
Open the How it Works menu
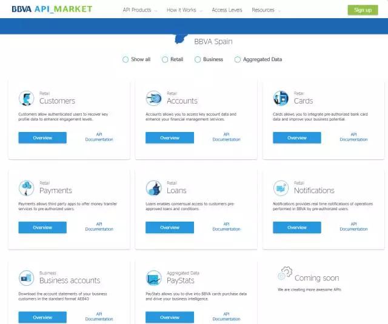coord(181,10)
